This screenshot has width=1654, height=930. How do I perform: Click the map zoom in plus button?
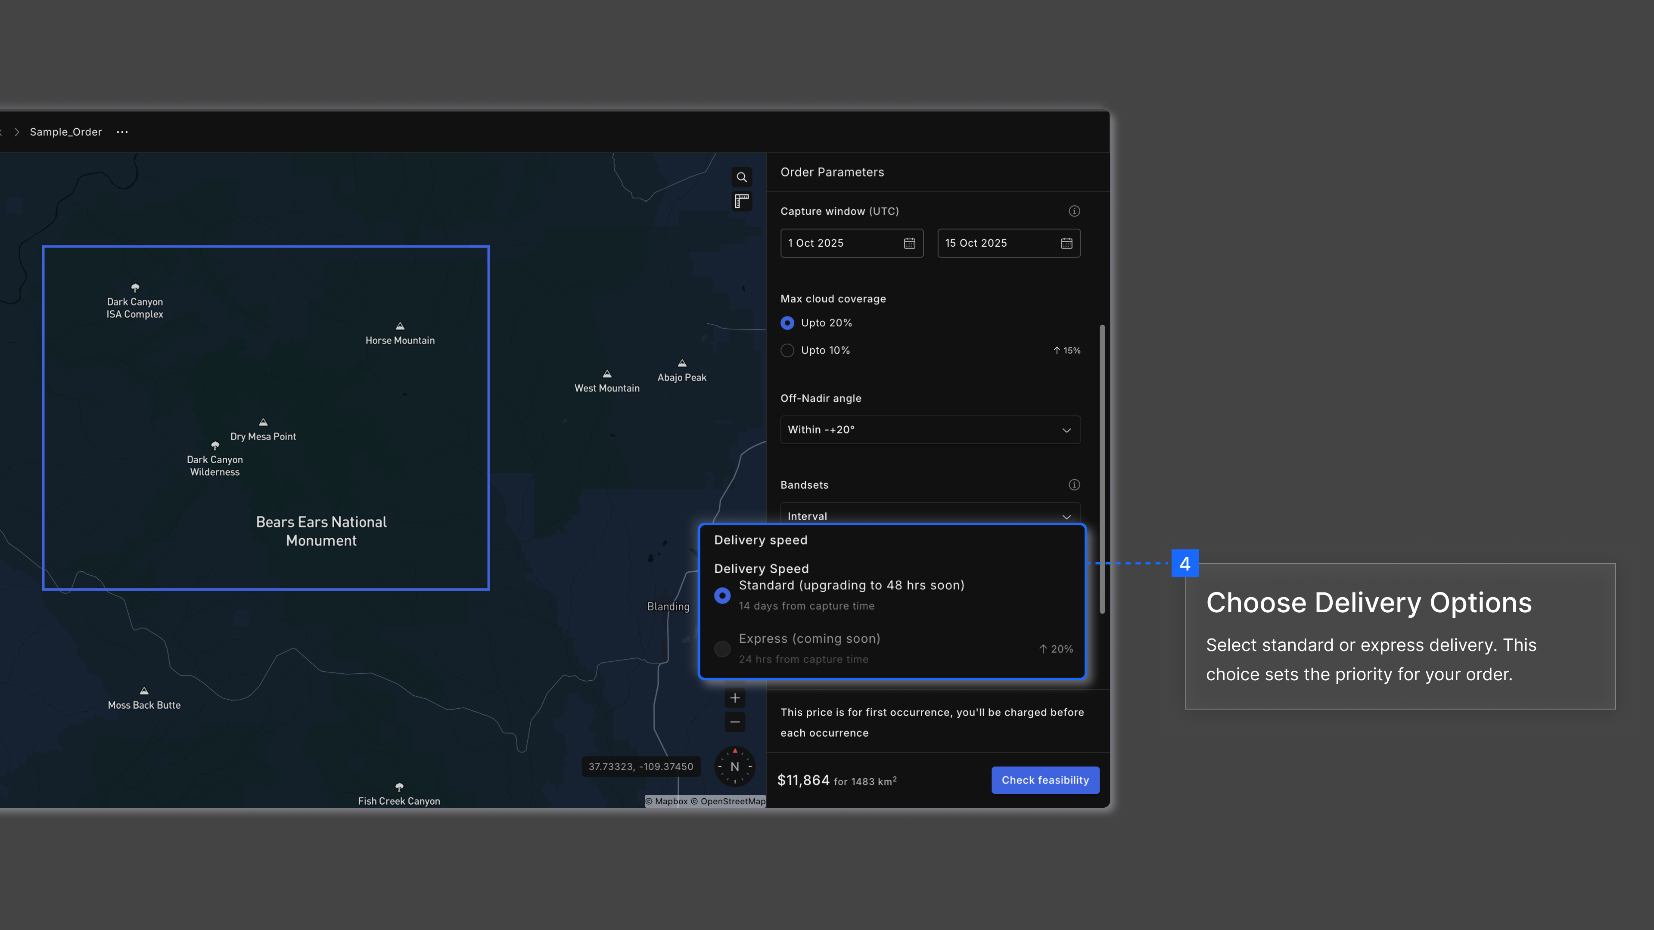(735, 698)
